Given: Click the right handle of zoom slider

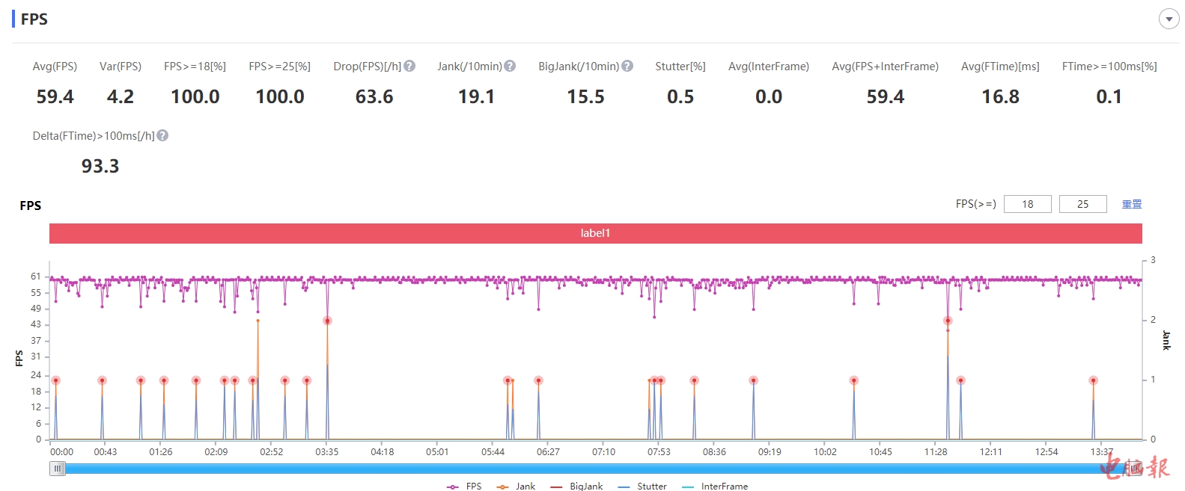Looking at the screenshot, I should (x=1135, y=469).
